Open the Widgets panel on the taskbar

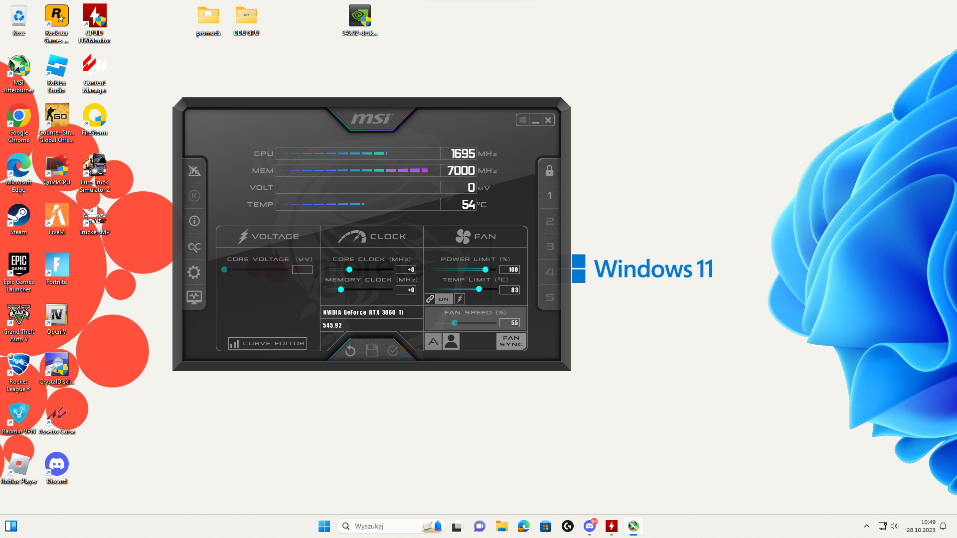coord(11,526)
